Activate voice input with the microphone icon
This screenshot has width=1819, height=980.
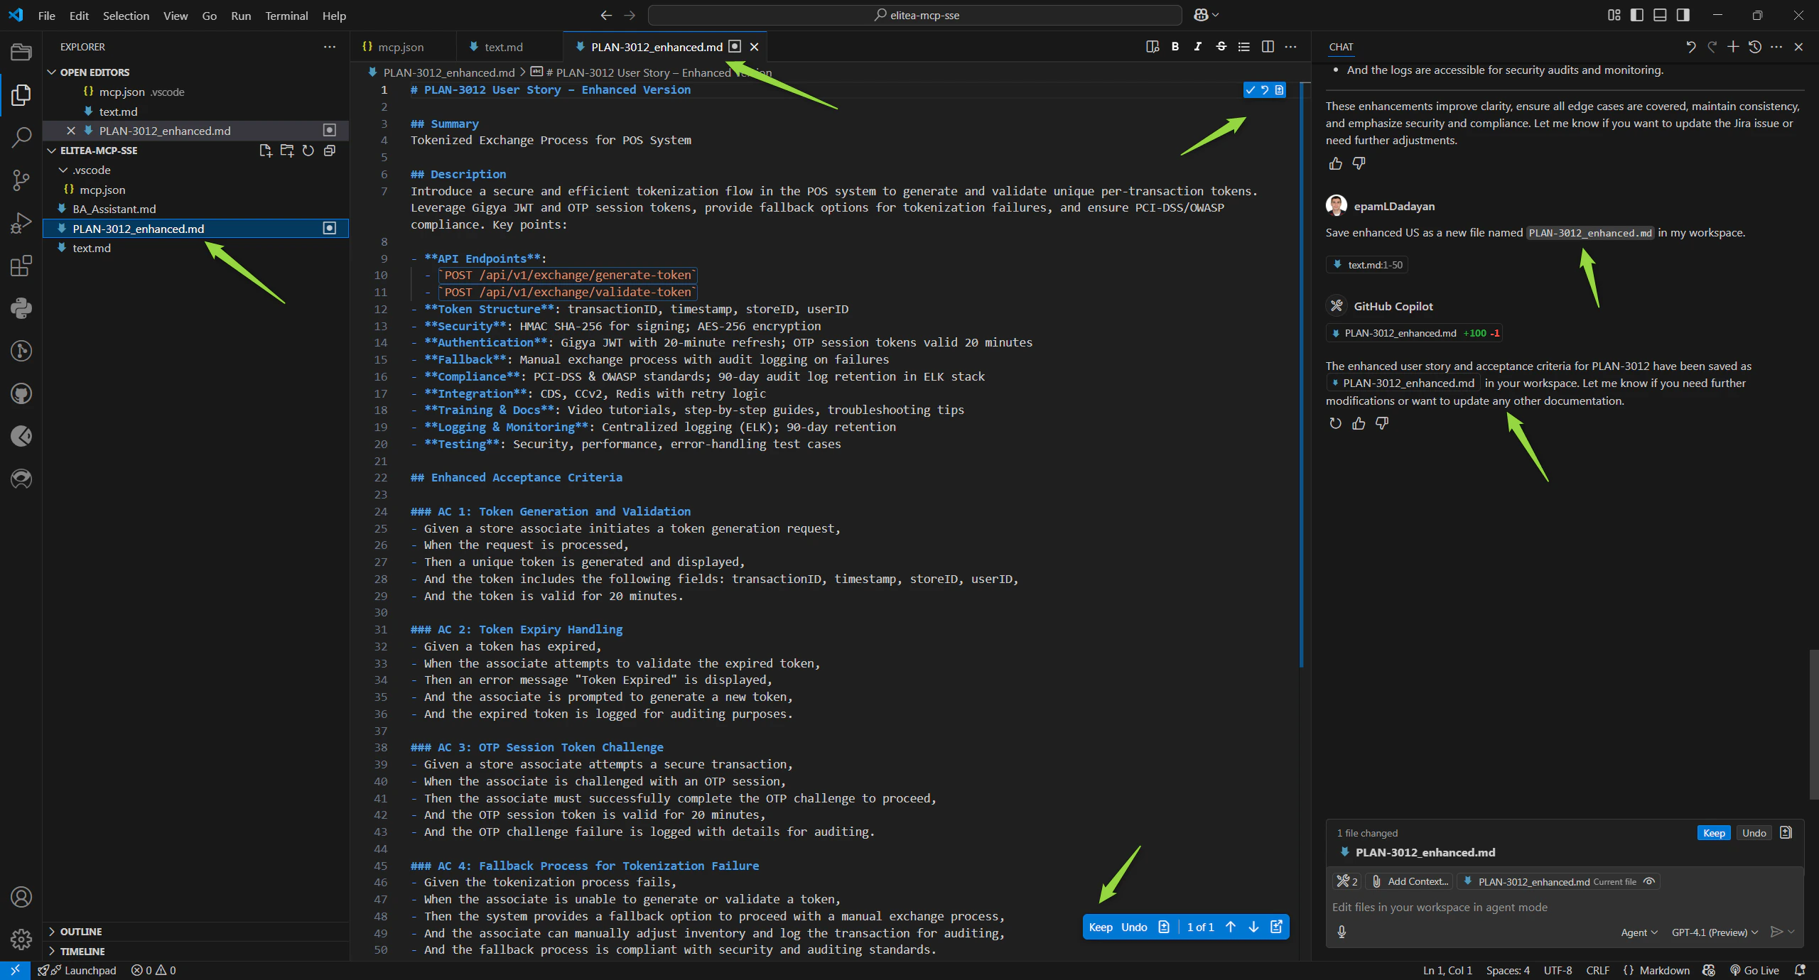click(1342, 932)
